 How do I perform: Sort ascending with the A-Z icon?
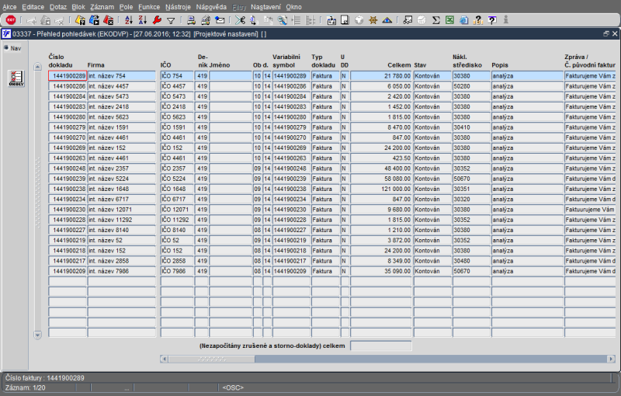pos(129,20)
